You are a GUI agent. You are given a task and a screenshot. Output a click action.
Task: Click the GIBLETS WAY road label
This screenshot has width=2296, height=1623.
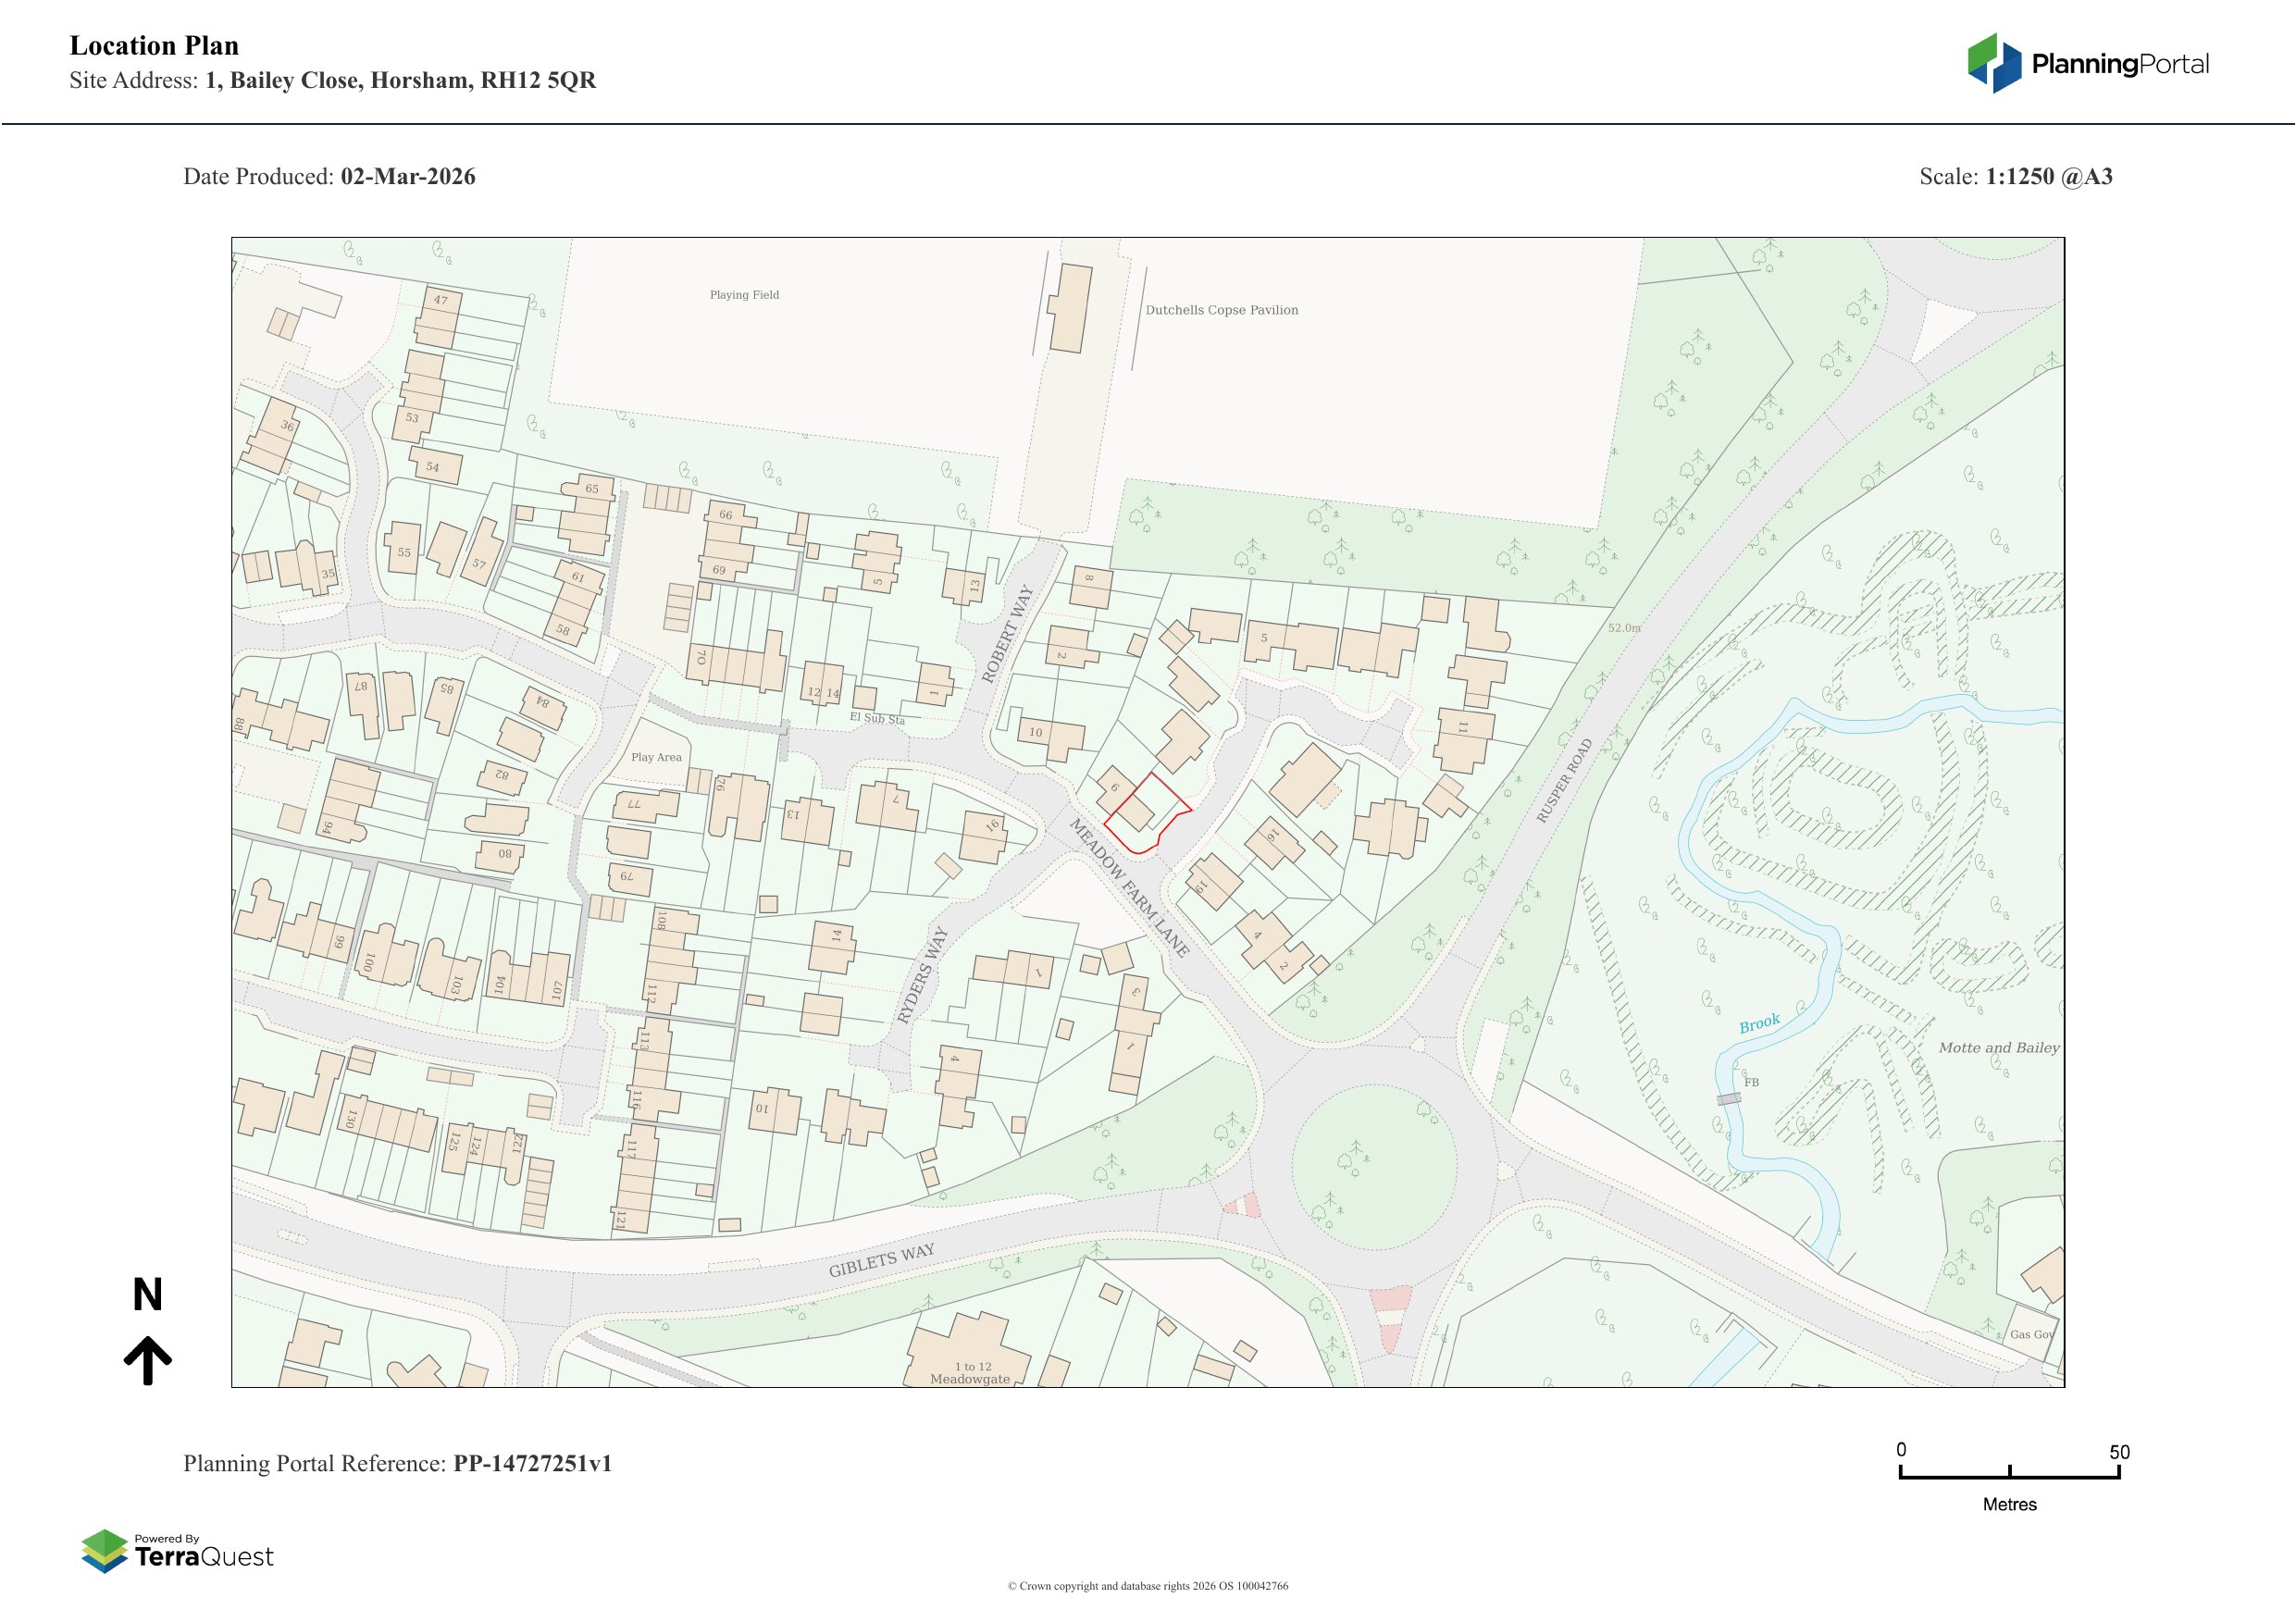point(881,1260)
